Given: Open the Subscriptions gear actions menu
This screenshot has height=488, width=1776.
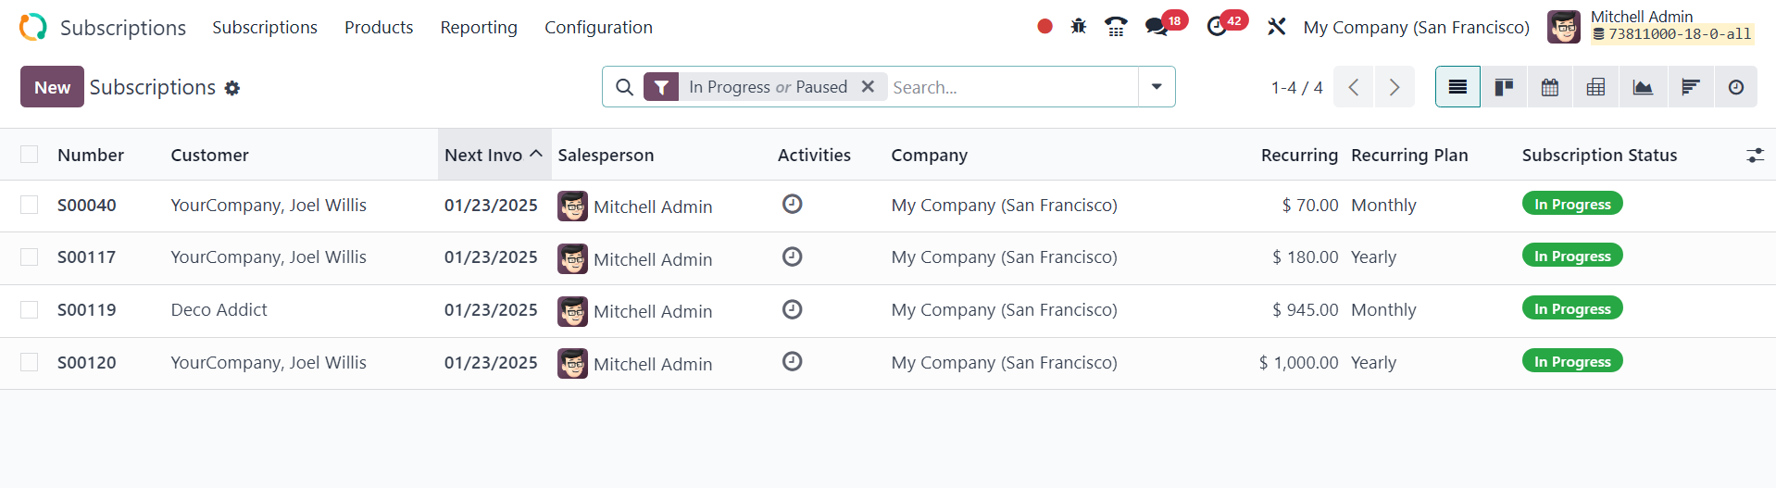Looking at the screenshot, I should (232, 88).
